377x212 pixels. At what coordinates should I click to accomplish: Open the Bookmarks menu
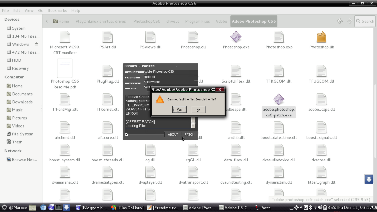click(57, 10)
